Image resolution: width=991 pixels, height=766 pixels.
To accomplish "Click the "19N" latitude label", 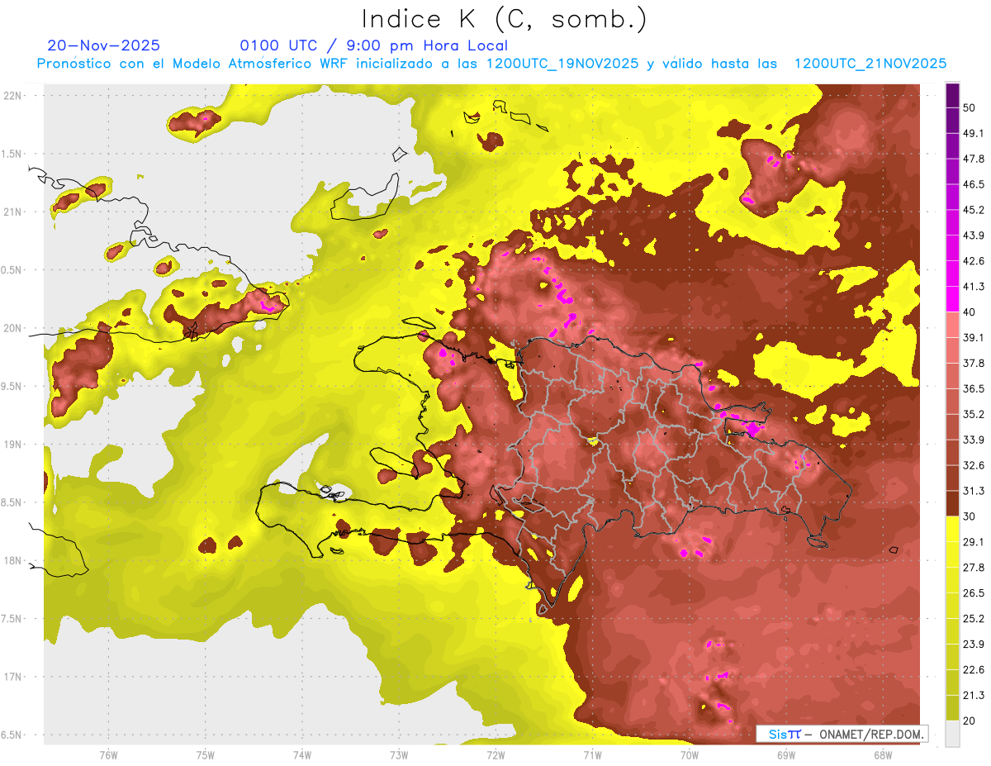I will [x=12, y=445].
